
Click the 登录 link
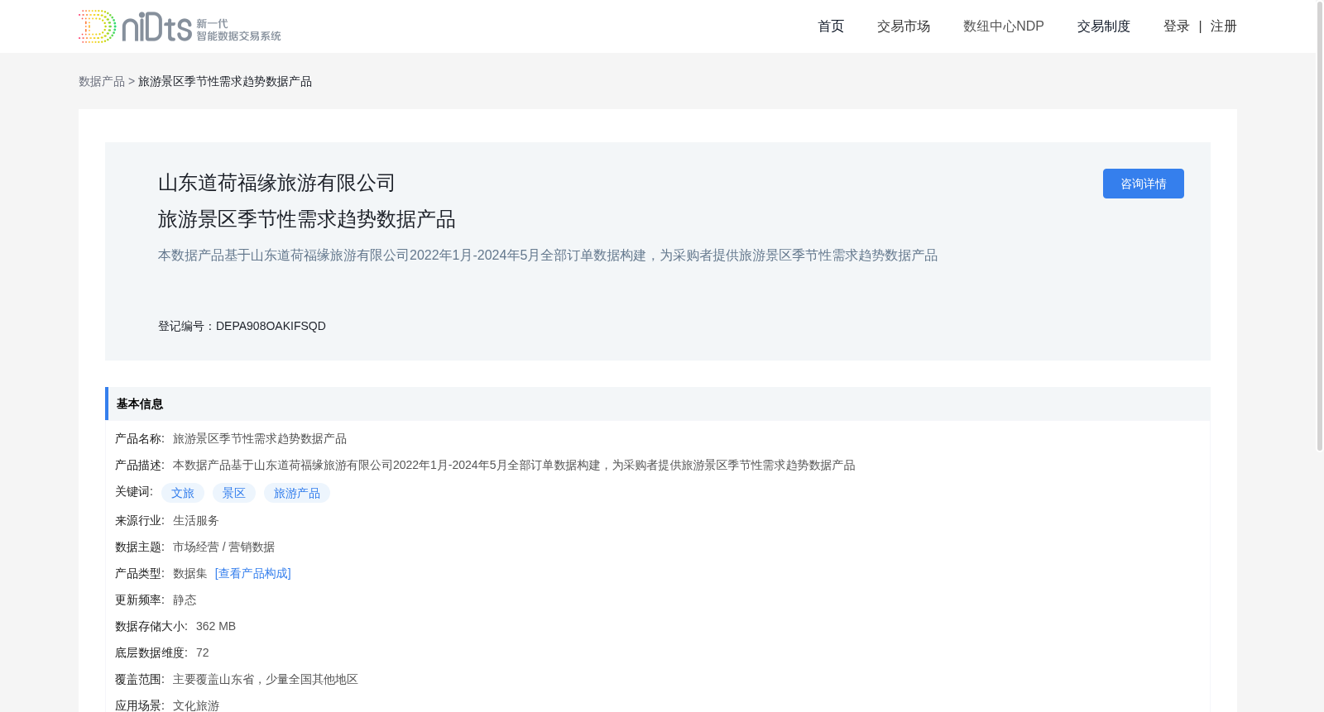1177,26
